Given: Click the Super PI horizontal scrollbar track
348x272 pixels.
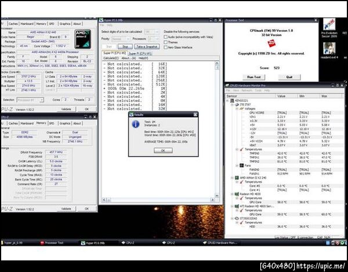Looking at the screenshot, I should coord(158,200).
